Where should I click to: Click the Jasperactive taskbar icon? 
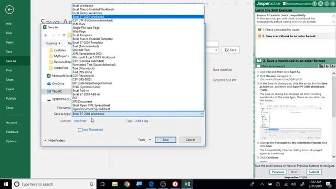click(x=175, y=184)
